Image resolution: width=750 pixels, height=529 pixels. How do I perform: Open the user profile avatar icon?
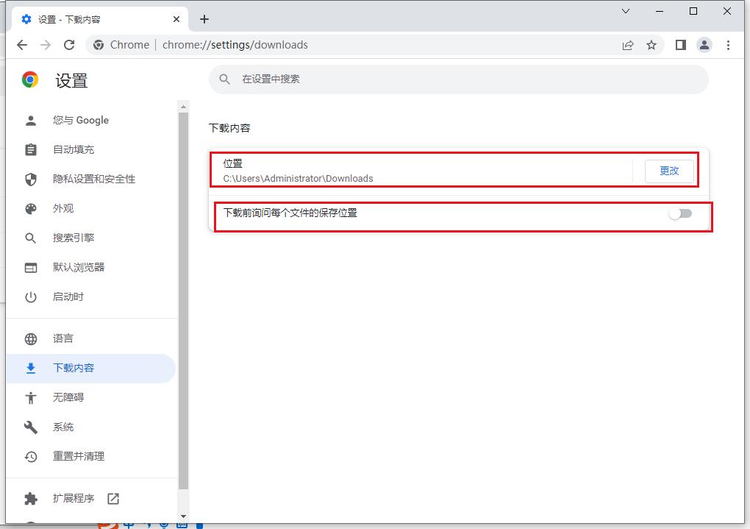click(704, 45)
